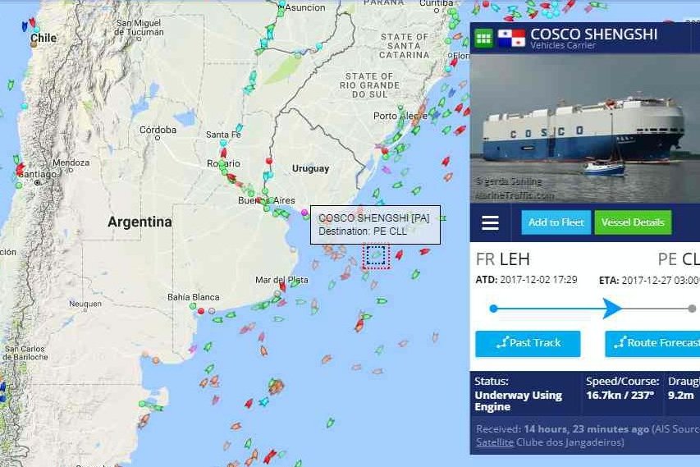Click the Panama flag icon in vessel header

511,39
